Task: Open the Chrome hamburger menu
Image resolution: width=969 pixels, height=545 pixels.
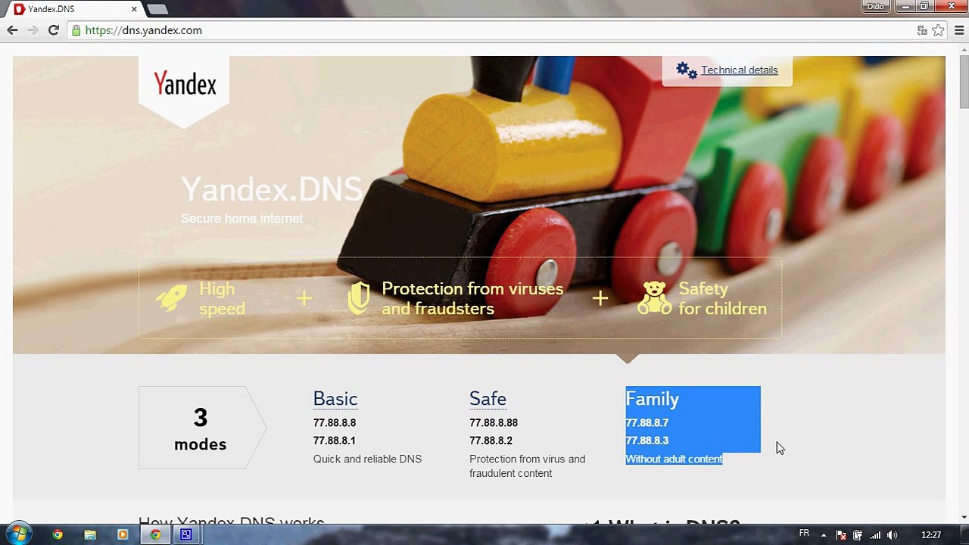Action: click(959, 30)
